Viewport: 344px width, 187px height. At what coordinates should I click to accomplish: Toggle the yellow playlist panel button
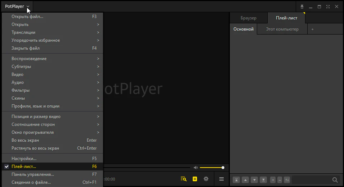195,179
